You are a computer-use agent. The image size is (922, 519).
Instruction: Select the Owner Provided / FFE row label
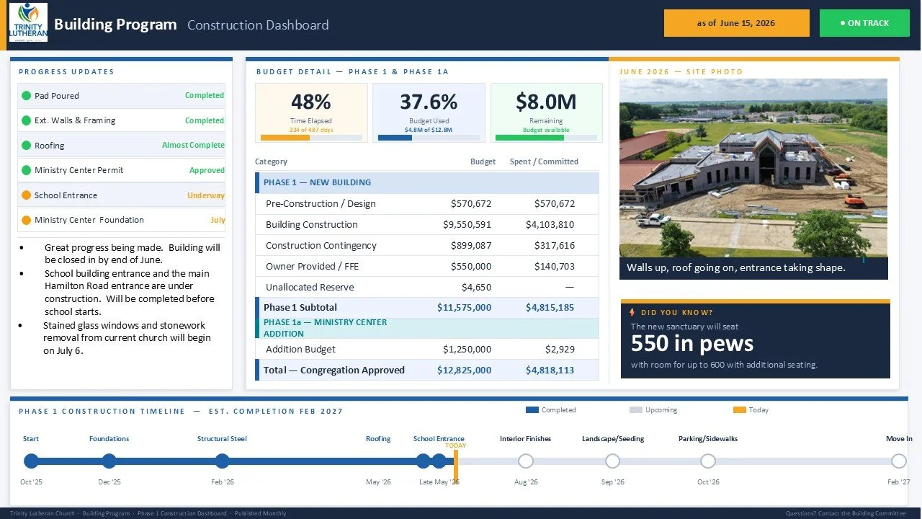(312, 266)
